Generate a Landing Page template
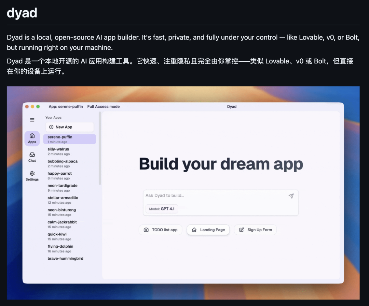369x306 pixels. (x=208, y=230)
